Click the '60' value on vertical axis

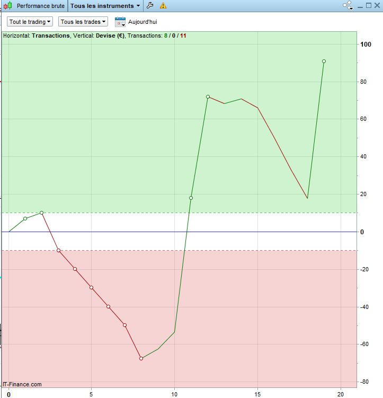click(363, 119)
